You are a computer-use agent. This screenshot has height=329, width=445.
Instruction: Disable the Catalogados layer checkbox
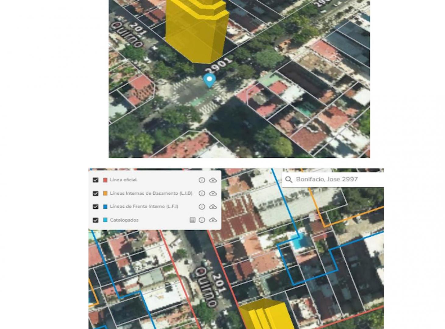tap(96, 220)
